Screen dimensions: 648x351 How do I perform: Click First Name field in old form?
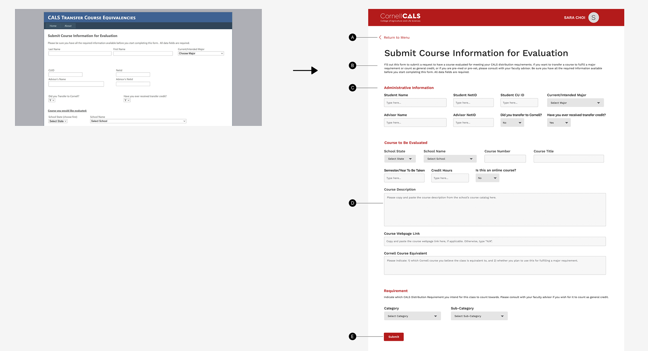pyautogui.click(x=143, y=54)
